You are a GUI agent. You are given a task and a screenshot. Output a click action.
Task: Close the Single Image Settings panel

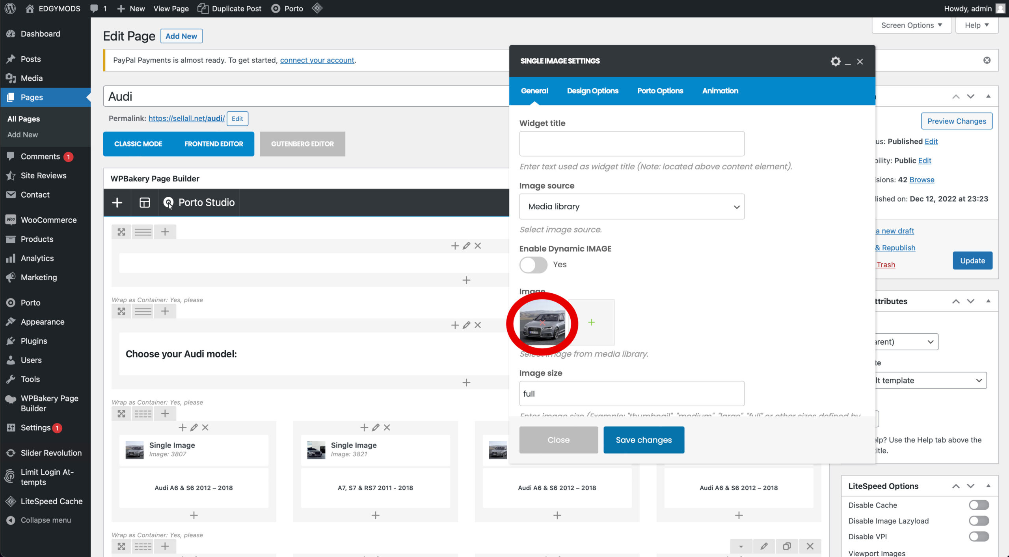pos(860,61)
